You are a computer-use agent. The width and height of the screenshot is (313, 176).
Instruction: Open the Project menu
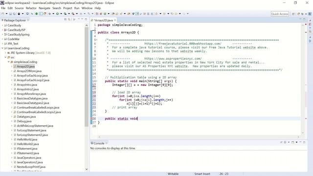point(67,8)
